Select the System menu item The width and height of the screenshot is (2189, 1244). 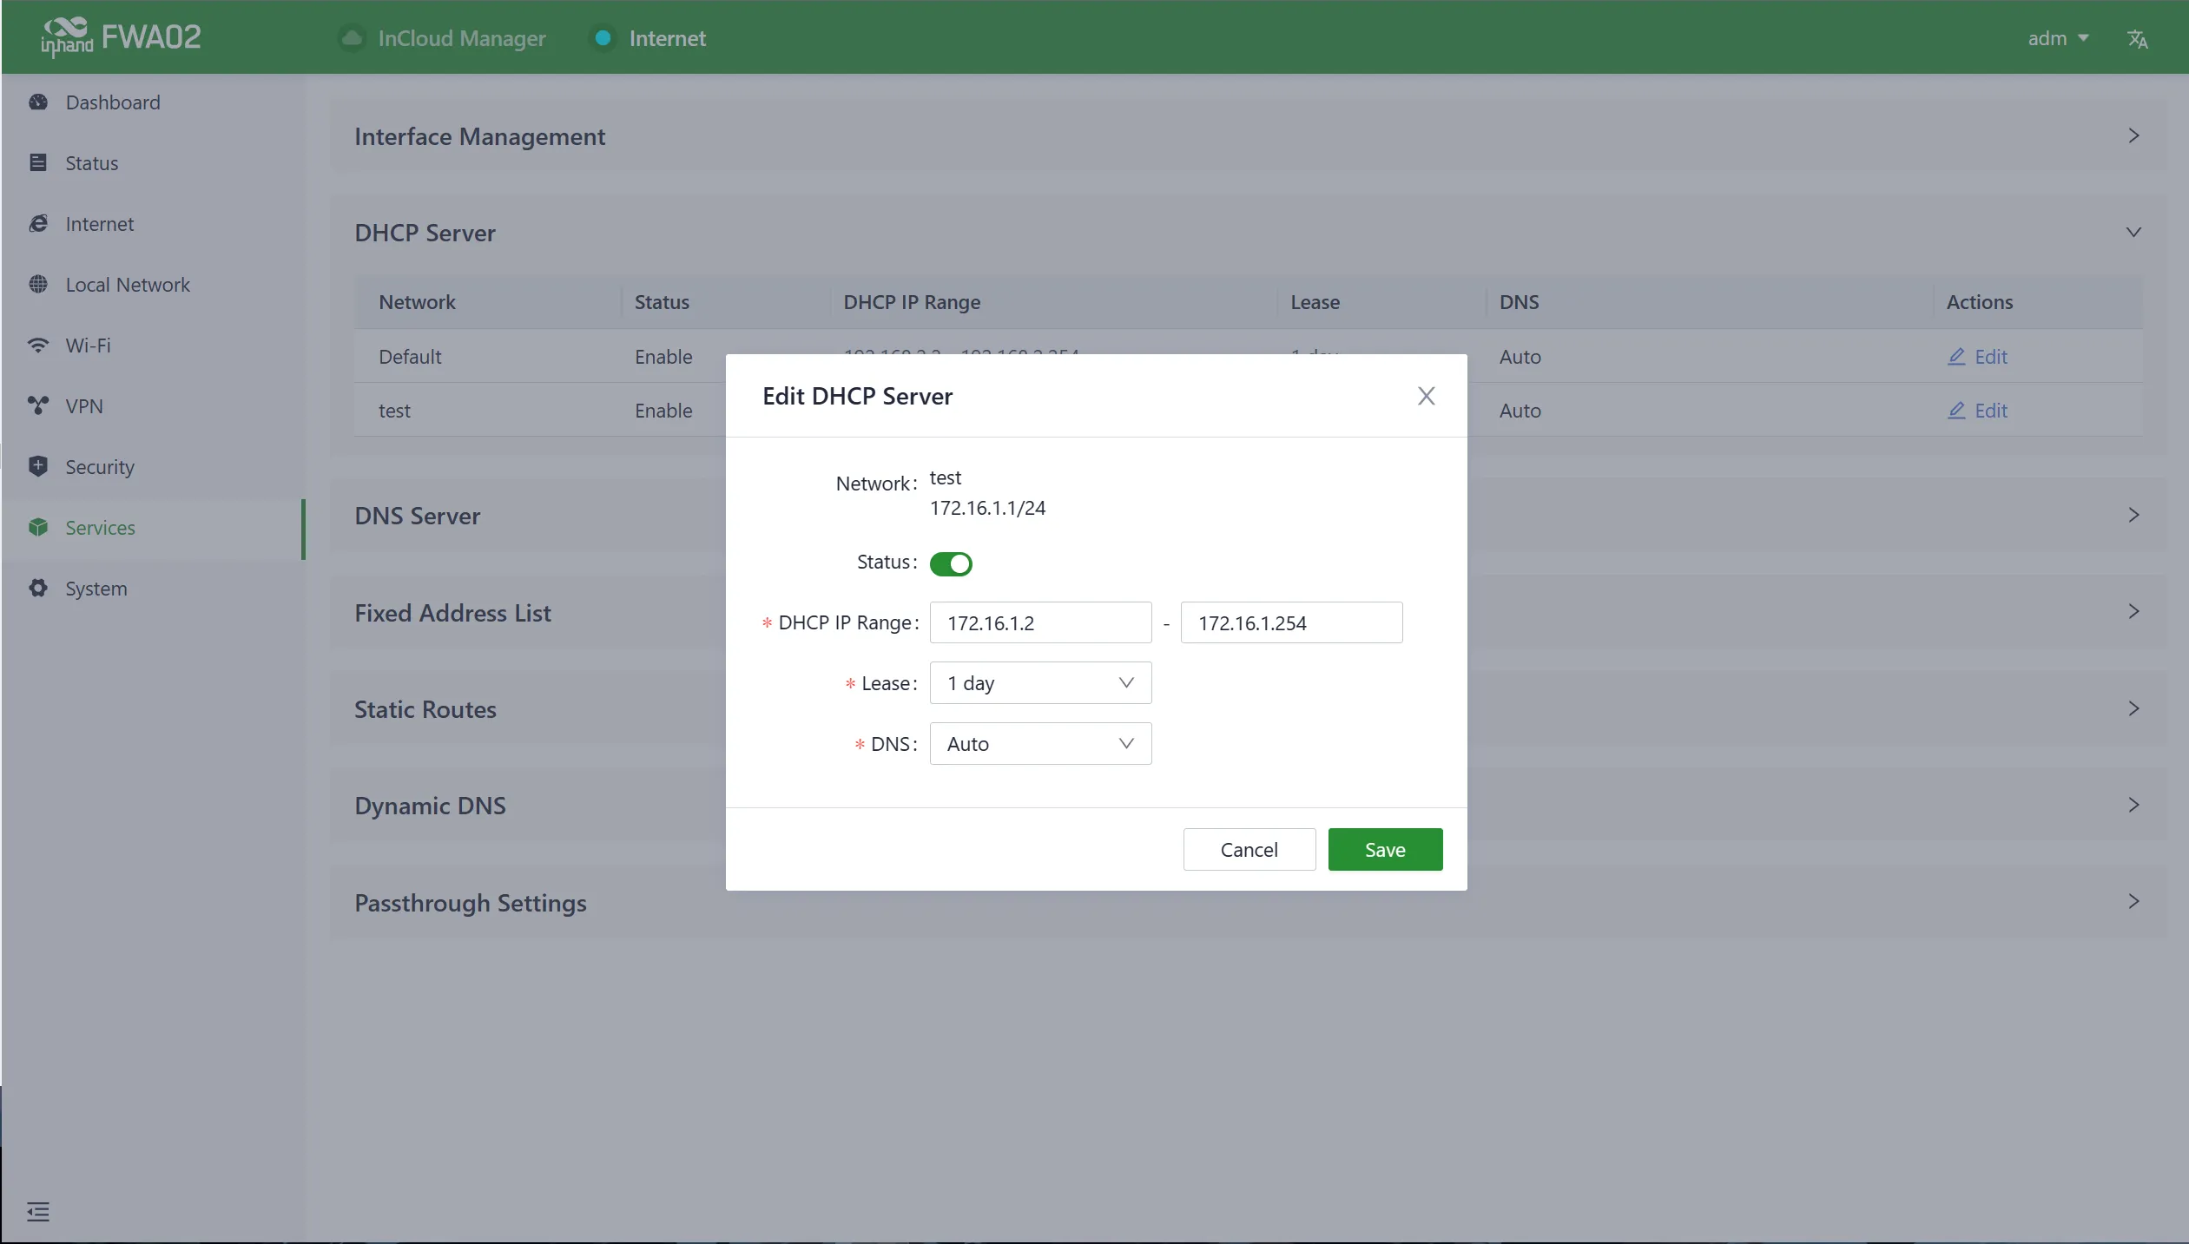tap(154, 589)
